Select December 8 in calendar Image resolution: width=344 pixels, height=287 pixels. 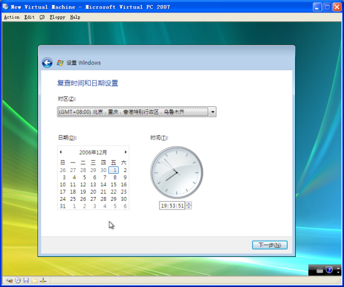pos(114,178)
